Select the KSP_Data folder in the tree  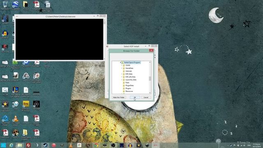point(129,74)
